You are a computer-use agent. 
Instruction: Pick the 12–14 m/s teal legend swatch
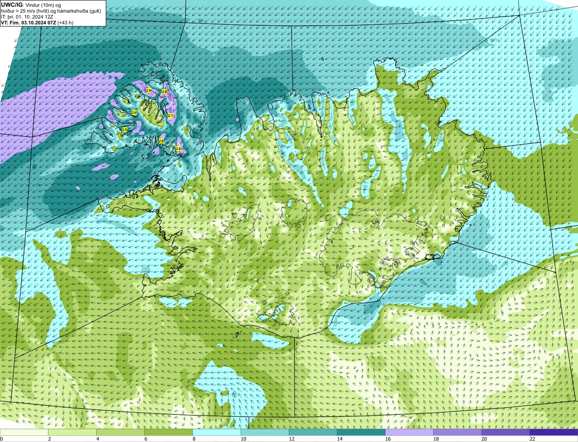[x=313, y=432]
